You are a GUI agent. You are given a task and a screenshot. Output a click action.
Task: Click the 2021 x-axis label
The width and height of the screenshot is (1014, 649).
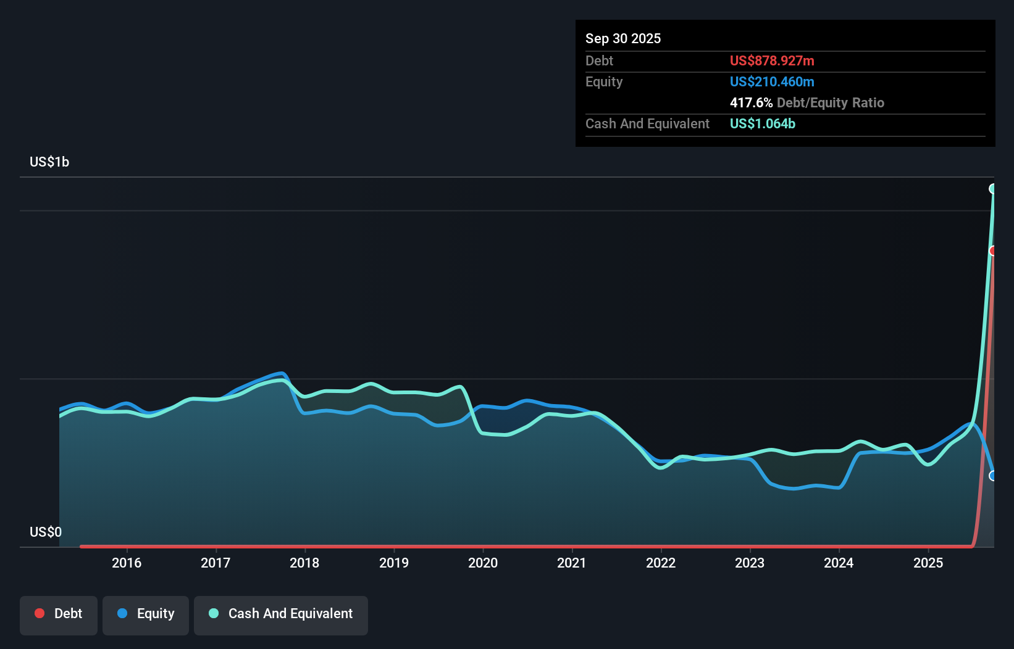coord(572,563)
